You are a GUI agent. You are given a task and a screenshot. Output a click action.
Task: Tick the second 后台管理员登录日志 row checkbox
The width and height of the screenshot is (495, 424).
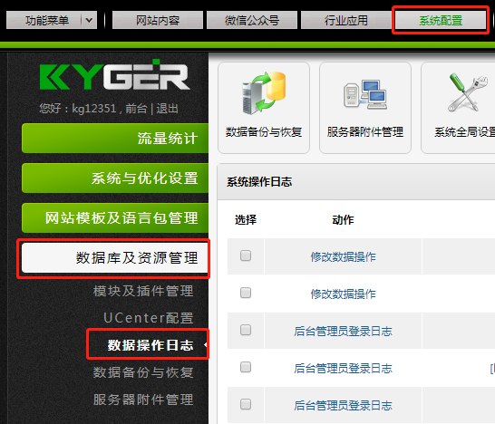[x=246, y=367]
